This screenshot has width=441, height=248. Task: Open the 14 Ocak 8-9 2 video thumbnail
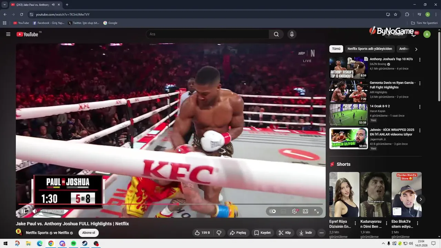point(348,115)
